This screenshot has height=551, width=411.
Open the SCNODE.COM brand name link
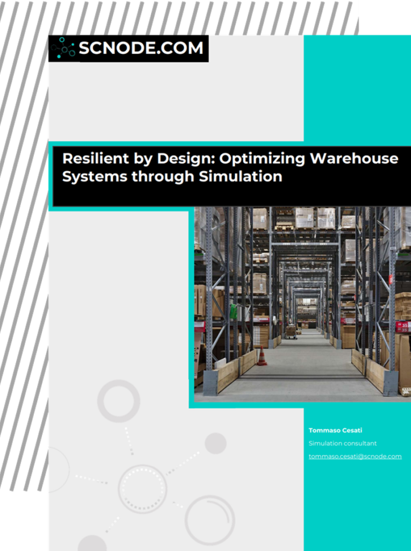coord(141,48)
